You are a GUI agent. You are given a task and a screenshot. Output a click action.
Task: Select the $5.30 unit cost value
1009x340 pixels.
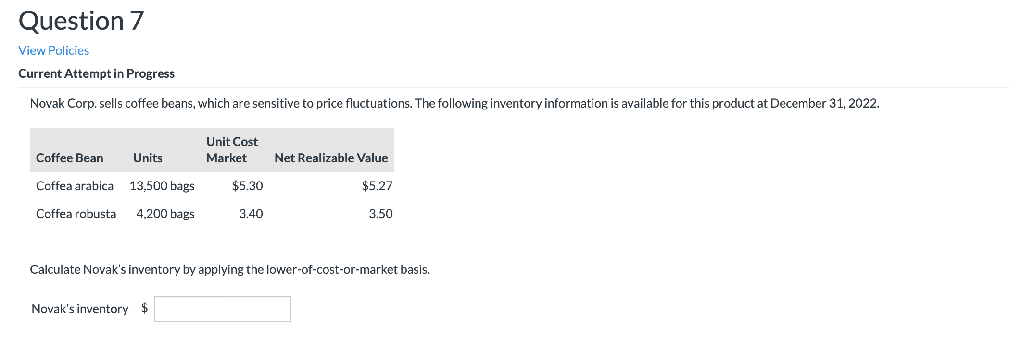click(248, 185)
